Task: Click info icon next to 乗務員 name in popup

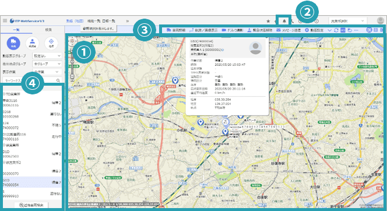Action: click(x=223, y=50)
